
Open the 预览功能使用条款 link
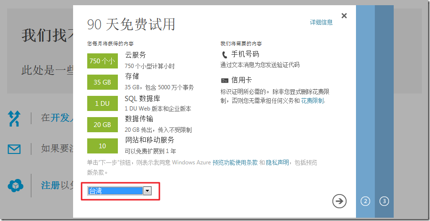click(x=235, y=162)
